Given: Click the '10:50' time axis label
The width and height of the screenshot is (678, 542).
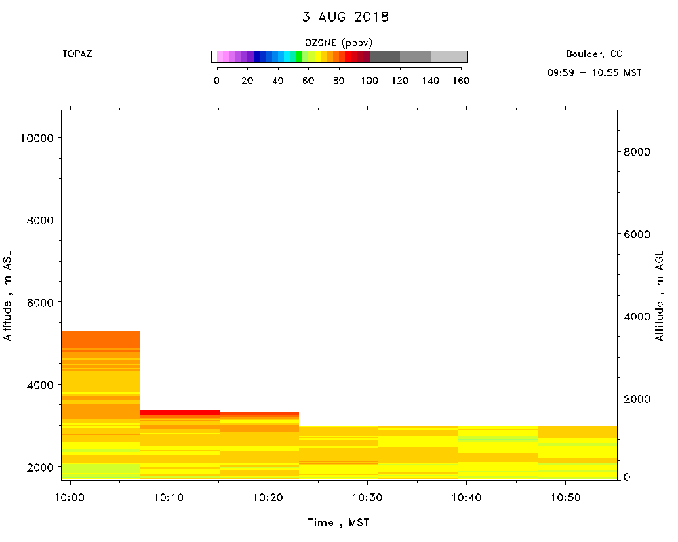Looking at the screenshot, I should [565, 498].
